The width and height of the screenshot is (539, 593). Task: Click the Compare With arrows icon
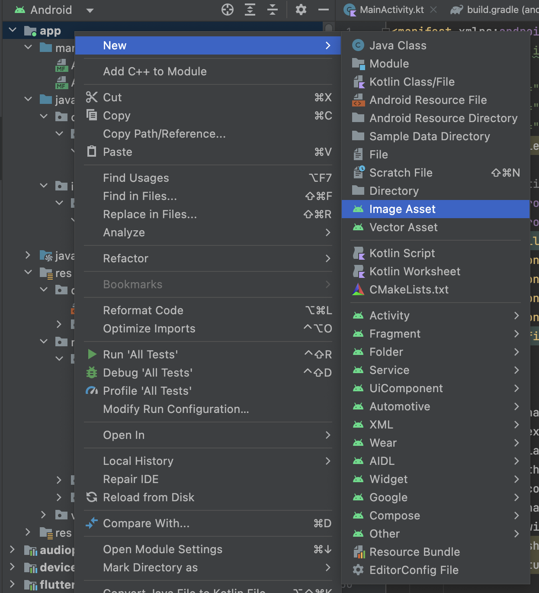[x=92, y=523]
